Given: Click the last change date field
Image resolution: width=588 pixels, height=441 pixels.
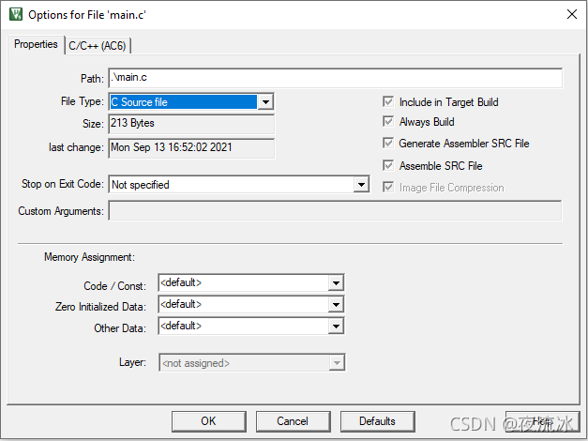Looking at the screenshot, I should coord(191,148).
